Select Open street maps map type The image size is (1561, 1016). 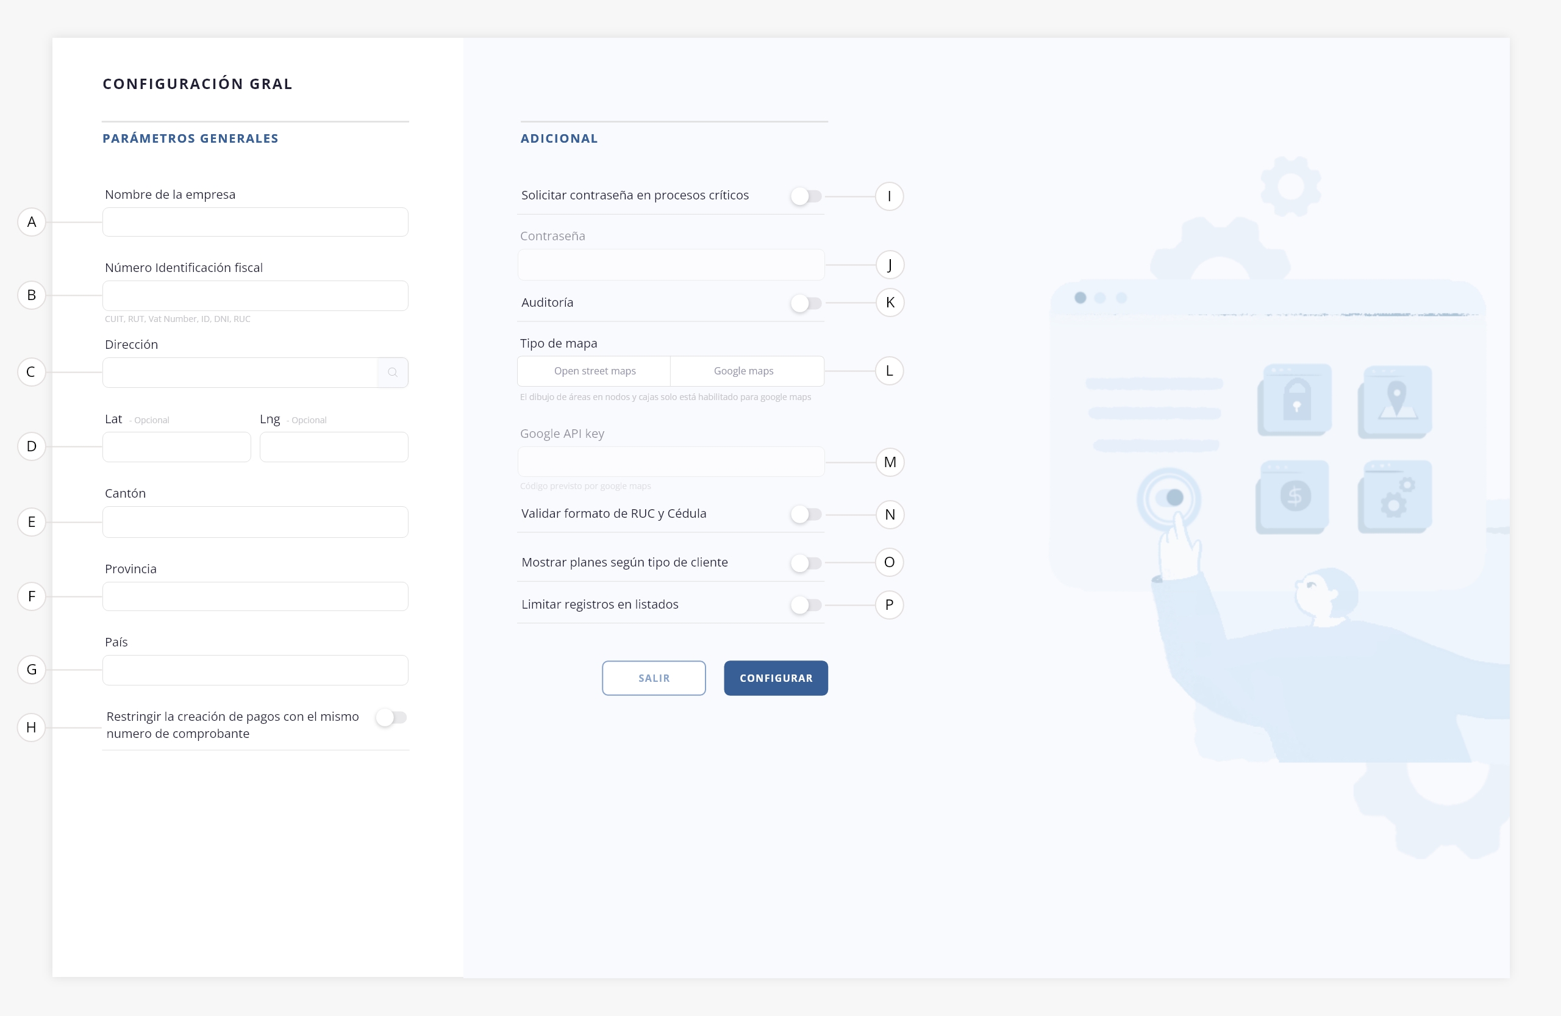[x=595, y=371]
